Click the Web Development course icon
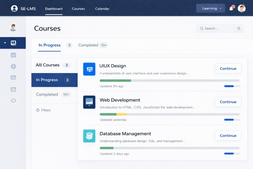The height and width of the screenshot is (169, 253). 89,102
